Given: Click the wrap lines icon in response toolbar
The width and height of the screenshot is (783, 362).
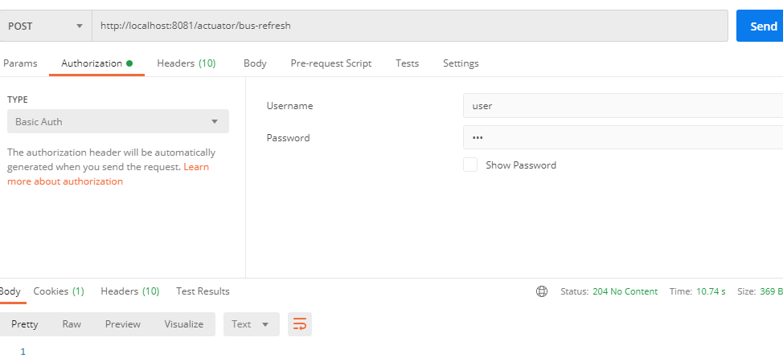Looking at the screenshot, I should click(300, 324).
